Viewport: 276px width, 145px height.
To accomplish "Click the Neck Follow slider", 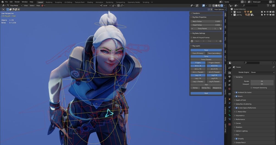I will click(206, 21).
